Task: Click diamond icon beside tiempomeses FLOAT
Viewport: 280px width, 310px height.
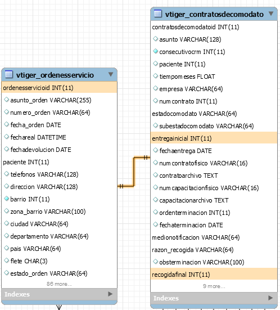Action: 156,76
